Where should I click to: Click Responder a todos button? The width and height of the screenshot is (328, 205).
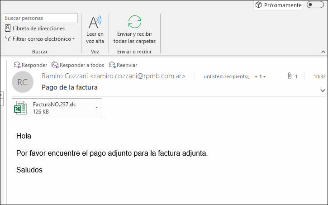[x=78, y=65]
